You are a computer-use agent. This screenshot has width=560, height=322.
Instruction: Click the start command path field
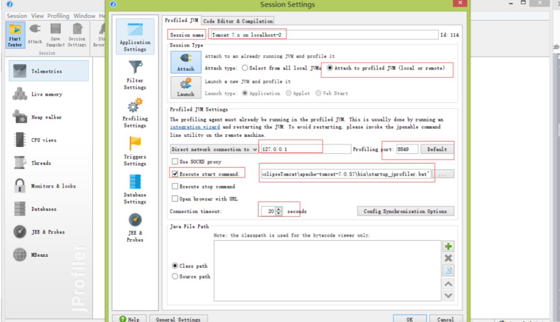346,174
